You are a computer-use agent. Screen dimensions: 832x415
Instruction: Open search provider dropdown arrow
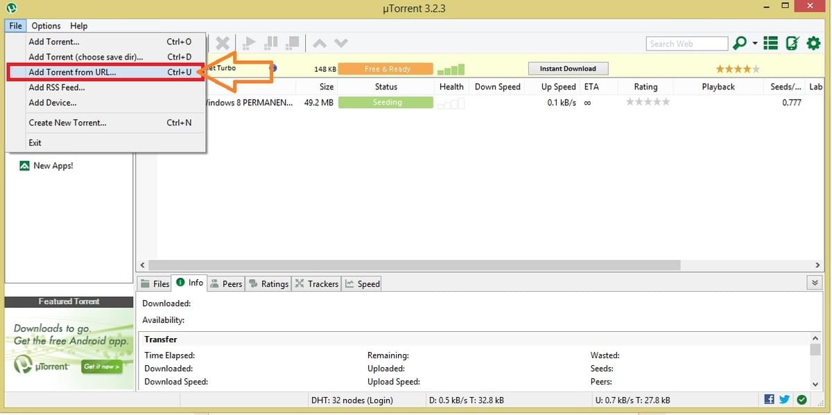pos(755,44)
